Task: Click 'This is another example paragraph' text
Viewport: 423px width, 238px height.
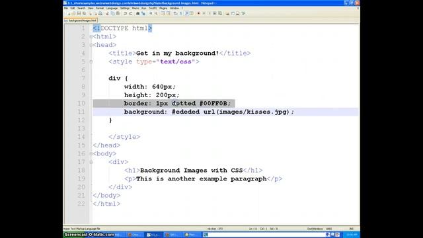Action: 201,178
